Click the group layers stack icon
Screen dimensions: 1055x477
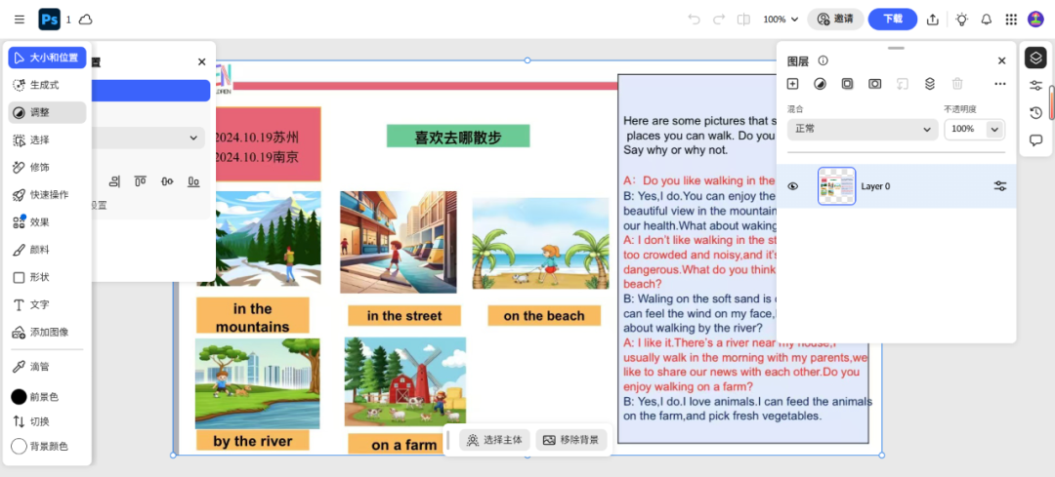(930, 84)
